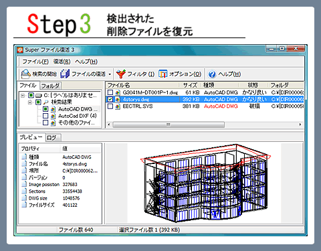Open the 復活(R) menu

click(x=62, y=62)
